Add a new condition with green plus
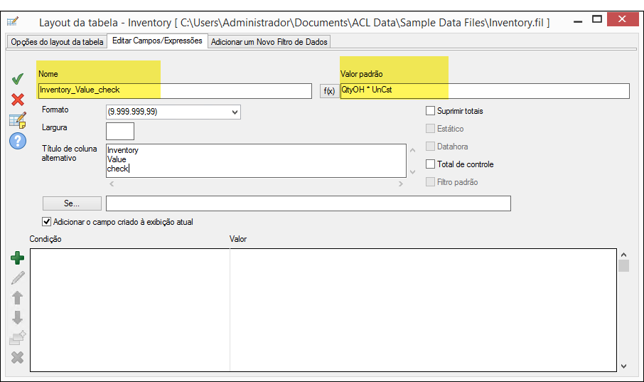Image resolution: width=644 pixels, height=382 pixels. (18, 258)
